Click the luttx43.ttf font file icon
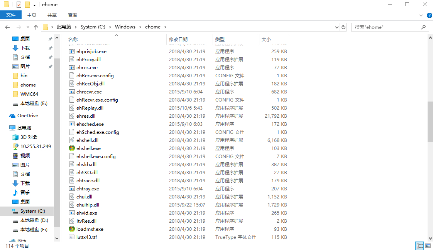Image resolution: width=433 pixels, height=250 pixels. [72, 237]
